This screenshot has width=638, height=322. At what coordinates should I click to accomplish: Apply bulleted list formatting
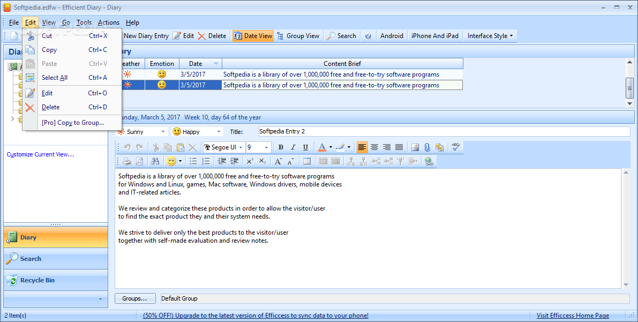[193, 161]
